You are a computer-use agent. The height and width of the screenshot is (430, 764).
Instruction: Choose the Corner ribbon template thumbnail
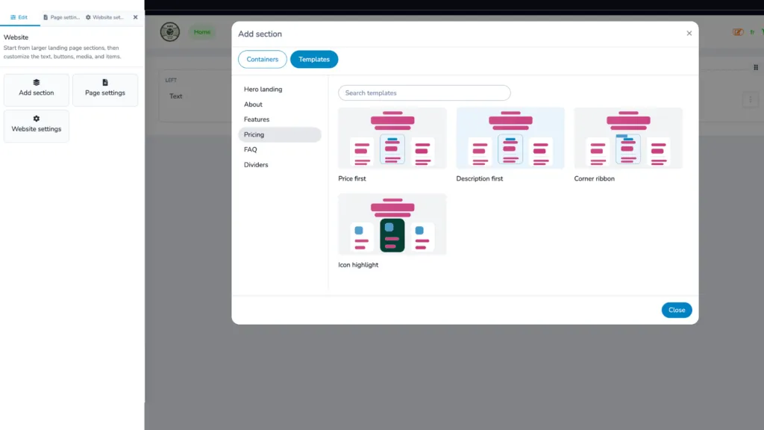tap(628, 138)
